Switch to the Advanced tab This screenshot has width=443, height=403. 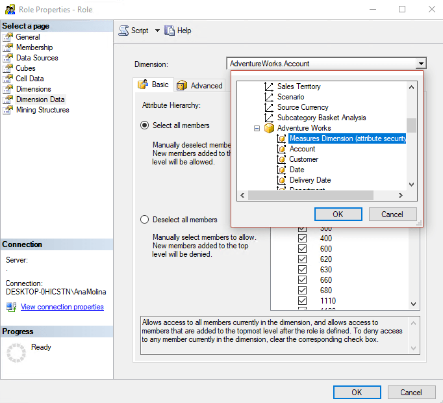(x=199, y=85)
